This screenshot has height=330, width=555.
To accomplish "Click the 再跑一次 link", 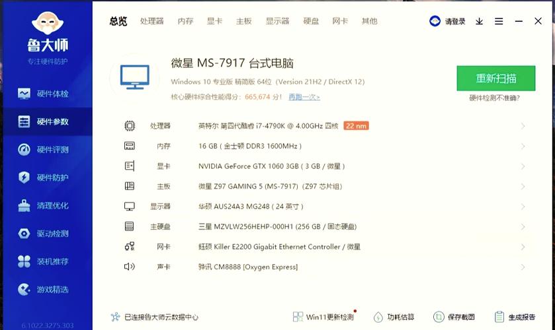I will coord(304,97).
